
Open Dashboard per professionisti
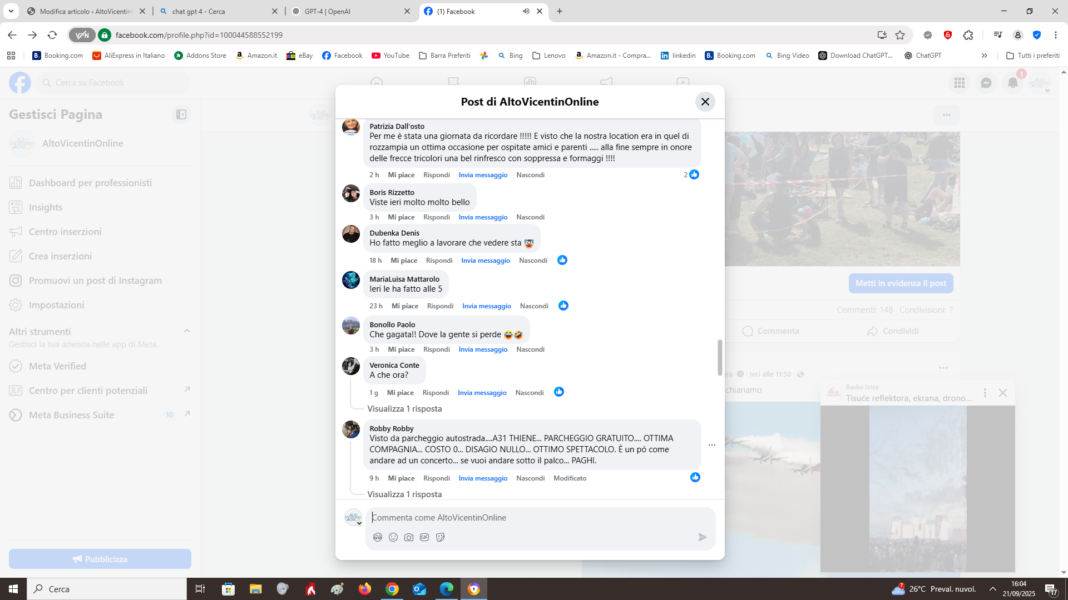tap(100, 183)
